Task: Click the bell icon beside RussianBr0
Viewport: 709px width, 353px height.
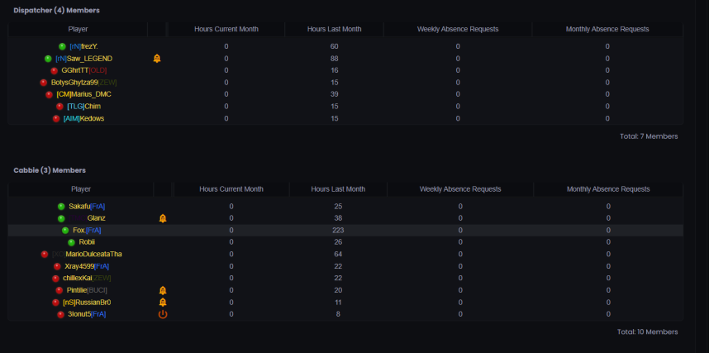Action: coord(163,303)
